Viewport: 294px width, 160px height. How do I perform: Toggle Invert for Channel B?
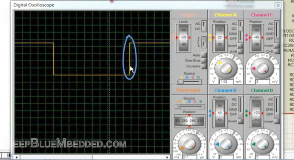point(241,121)
